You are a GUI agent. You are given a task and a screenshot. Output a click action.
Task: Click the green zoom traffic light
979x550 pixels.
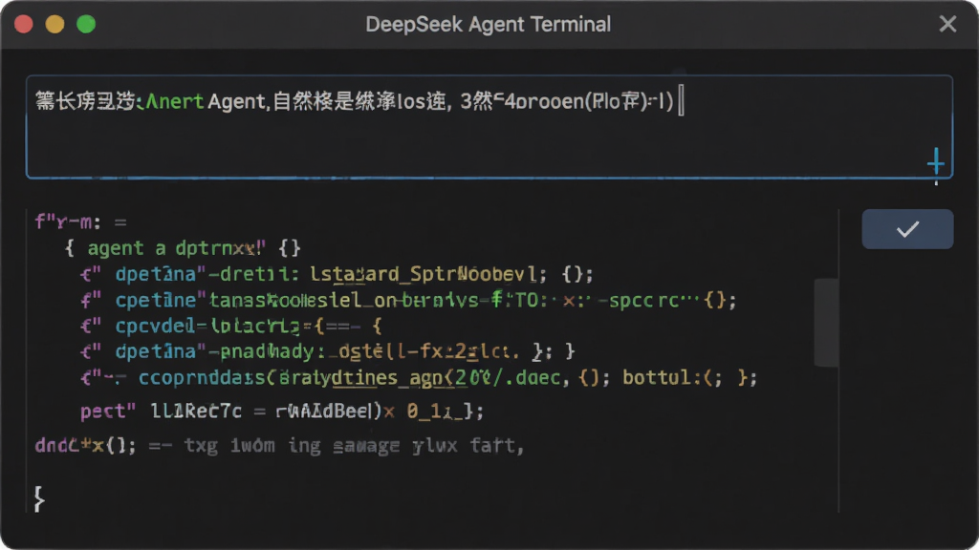86,24
